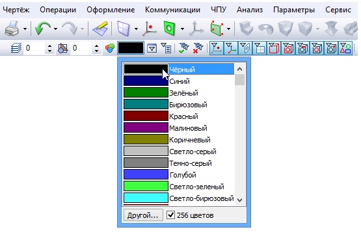The image size is (361, 238).
Task: Click the Другой... custom color button
Action: click(x=143, y=215)
